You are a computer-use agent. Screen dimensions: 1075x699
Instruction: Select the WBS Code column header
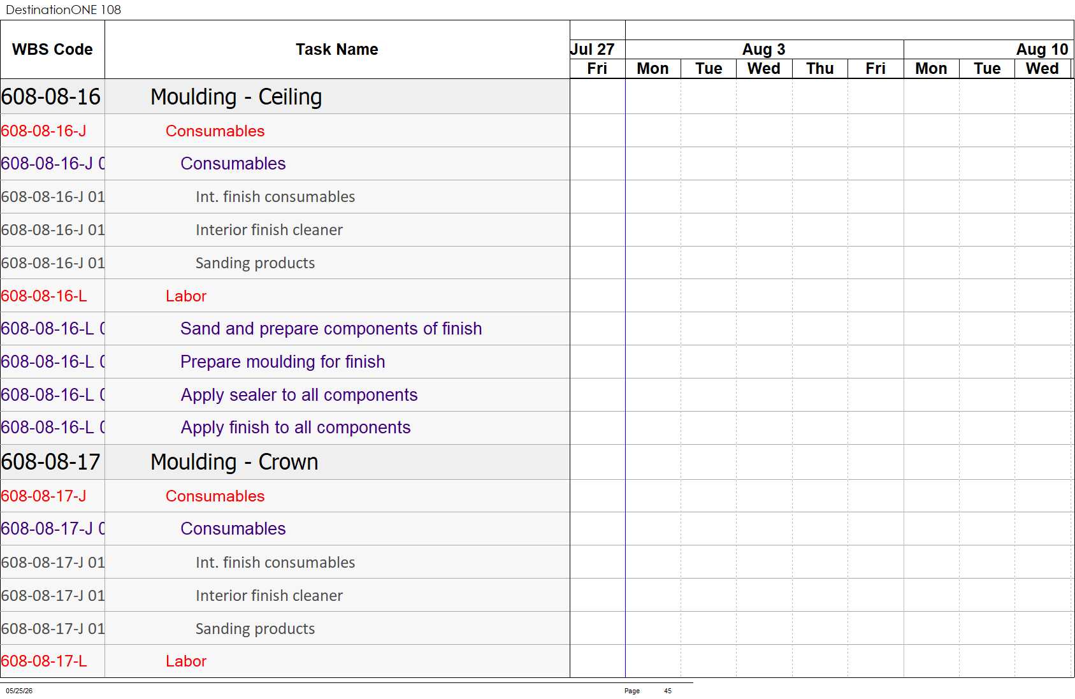tap(52, 50)
